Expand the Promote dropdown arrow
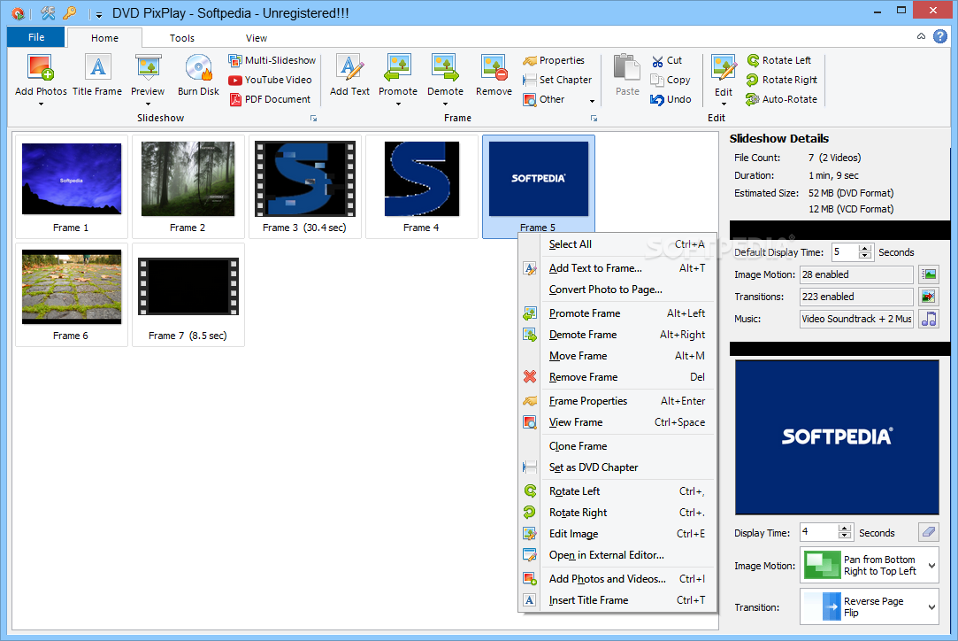 pyautogui.click(x=398, y=104)
